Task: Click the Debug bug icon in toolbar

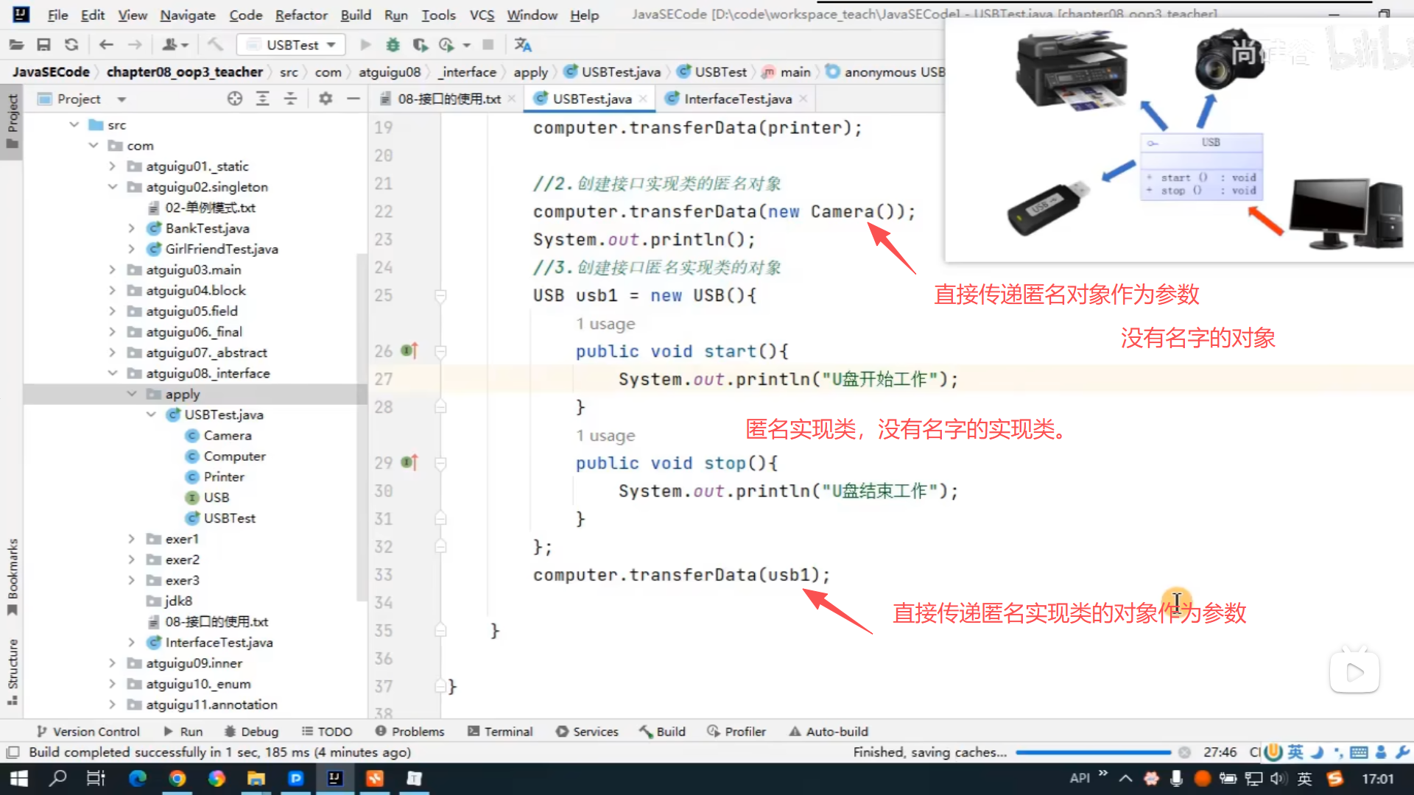Action: pos(393,45)
